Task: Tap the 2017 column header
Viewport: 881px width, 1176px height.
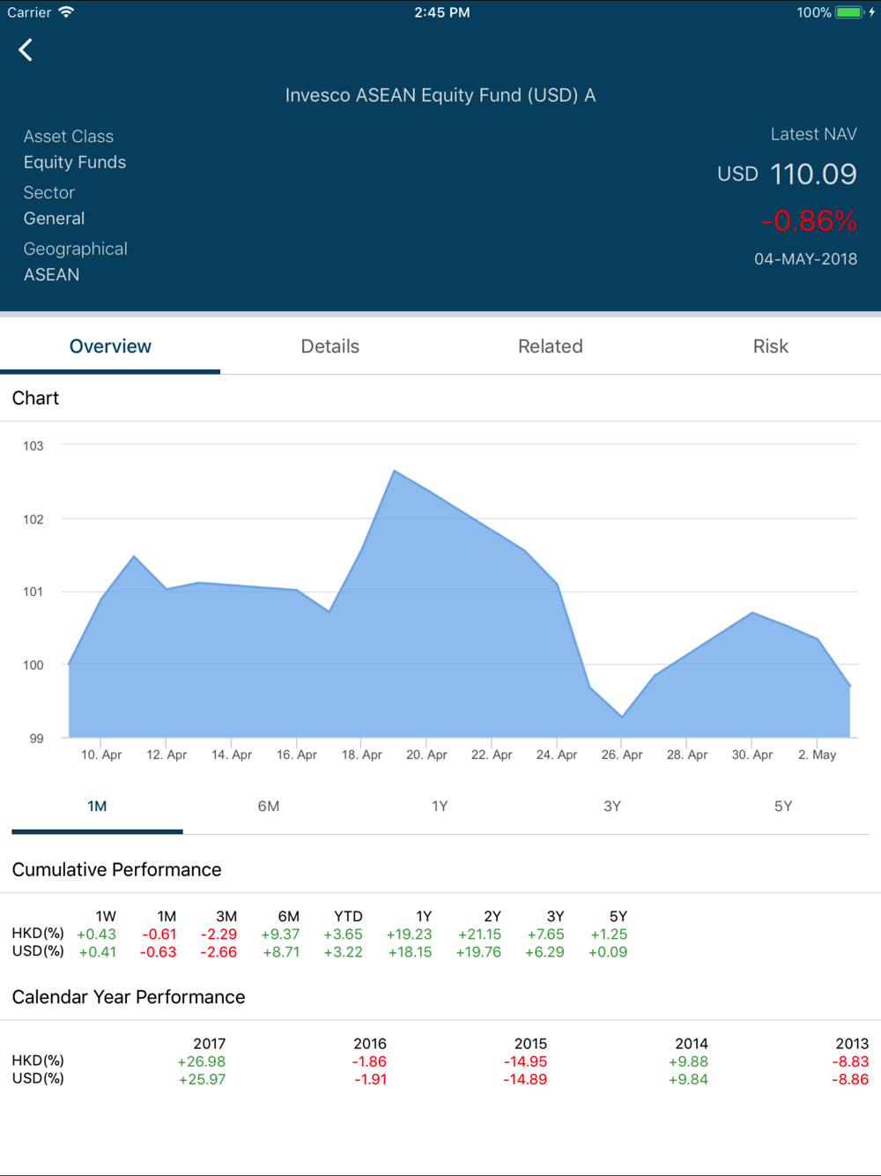Action: [x=210, y=1044]
